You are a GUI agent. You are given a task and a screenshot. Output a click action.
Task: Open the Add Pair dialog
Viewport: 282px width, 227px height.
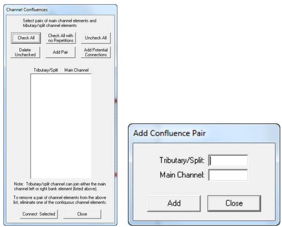pyautogui.click(x=60, y=52)
